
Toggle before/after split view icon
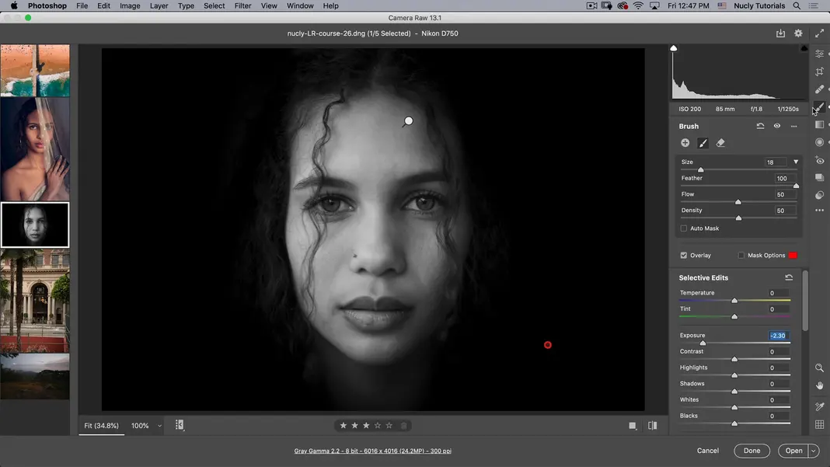[x=652, y=426]
